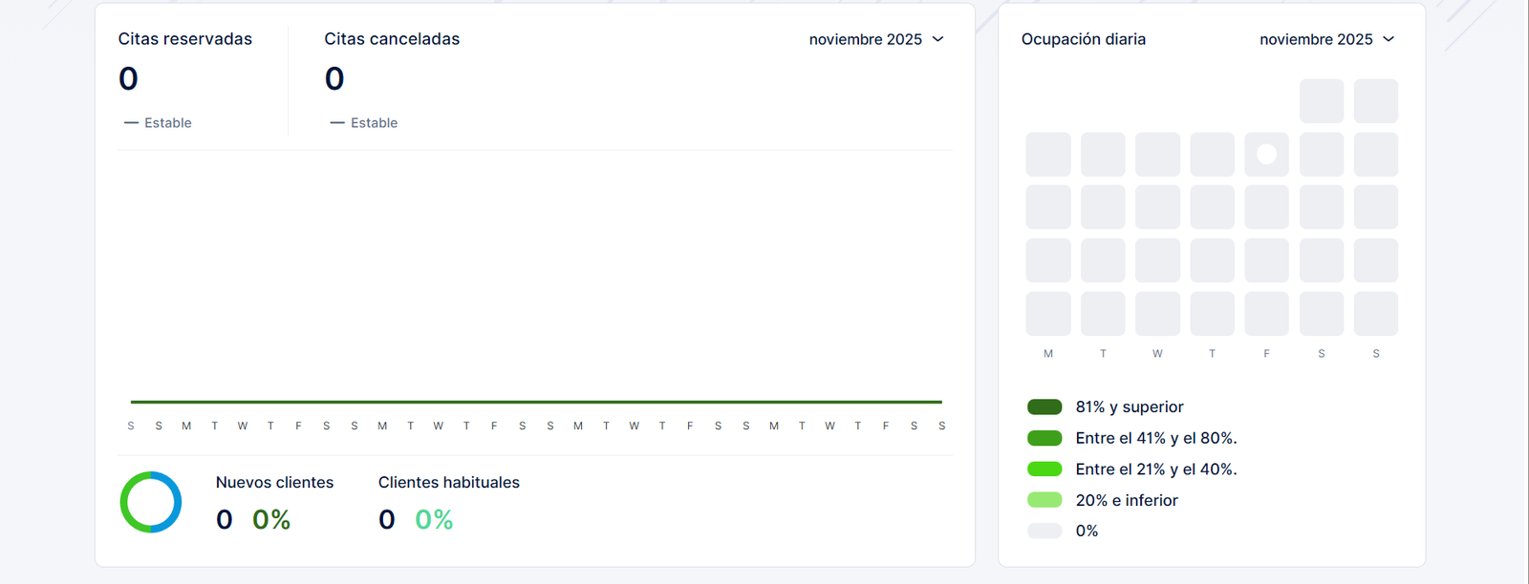Image resolution: width=1529 pixels, height=584 pixels.
Task: Select the calendar day marked with white dot
Action: click(1266, 155)
